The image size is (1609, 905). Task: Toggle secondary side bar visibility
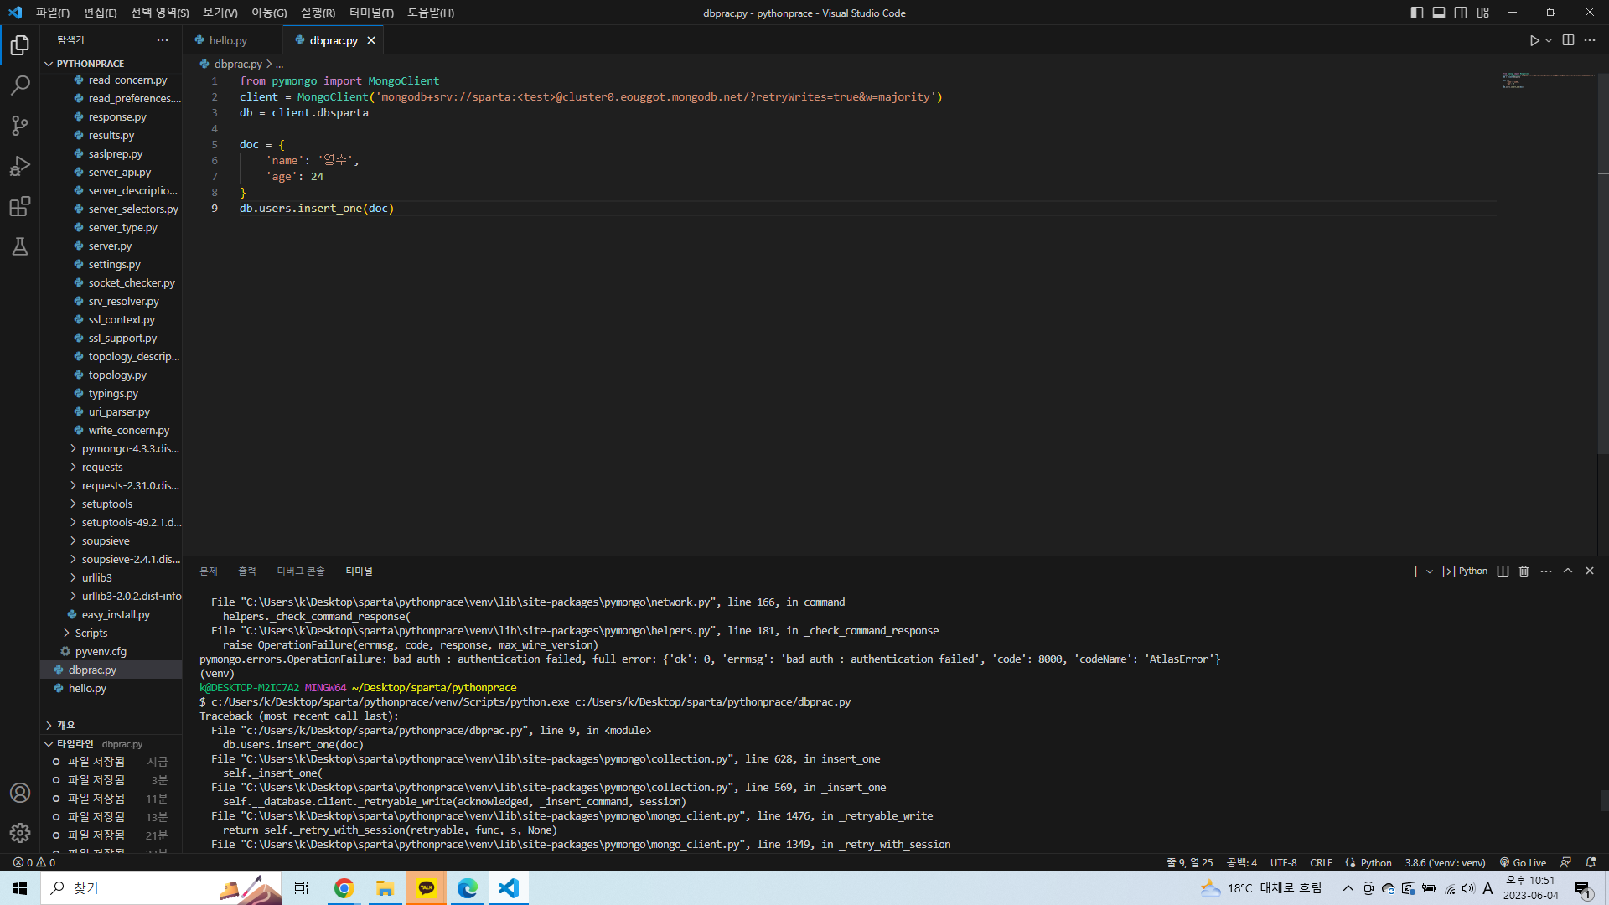click(x=1461, y=13)
